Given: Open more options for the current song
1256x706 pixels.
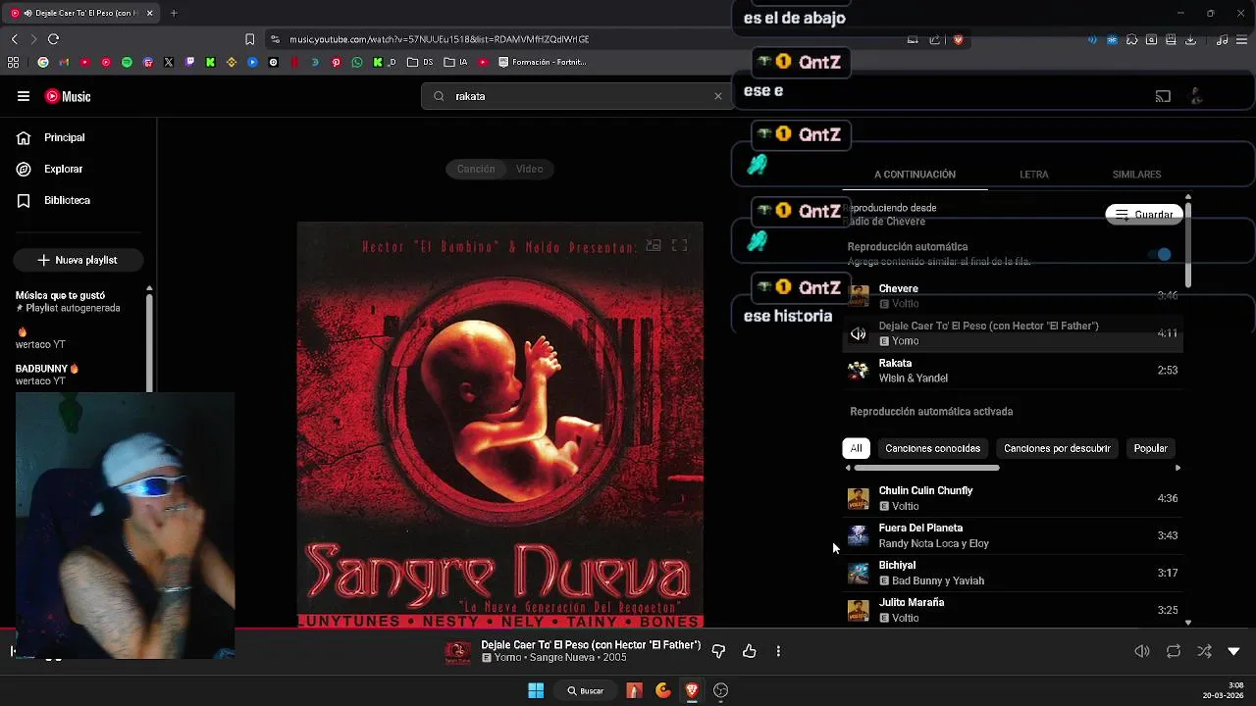Looking at the screenshot, I should click(778, 651).
